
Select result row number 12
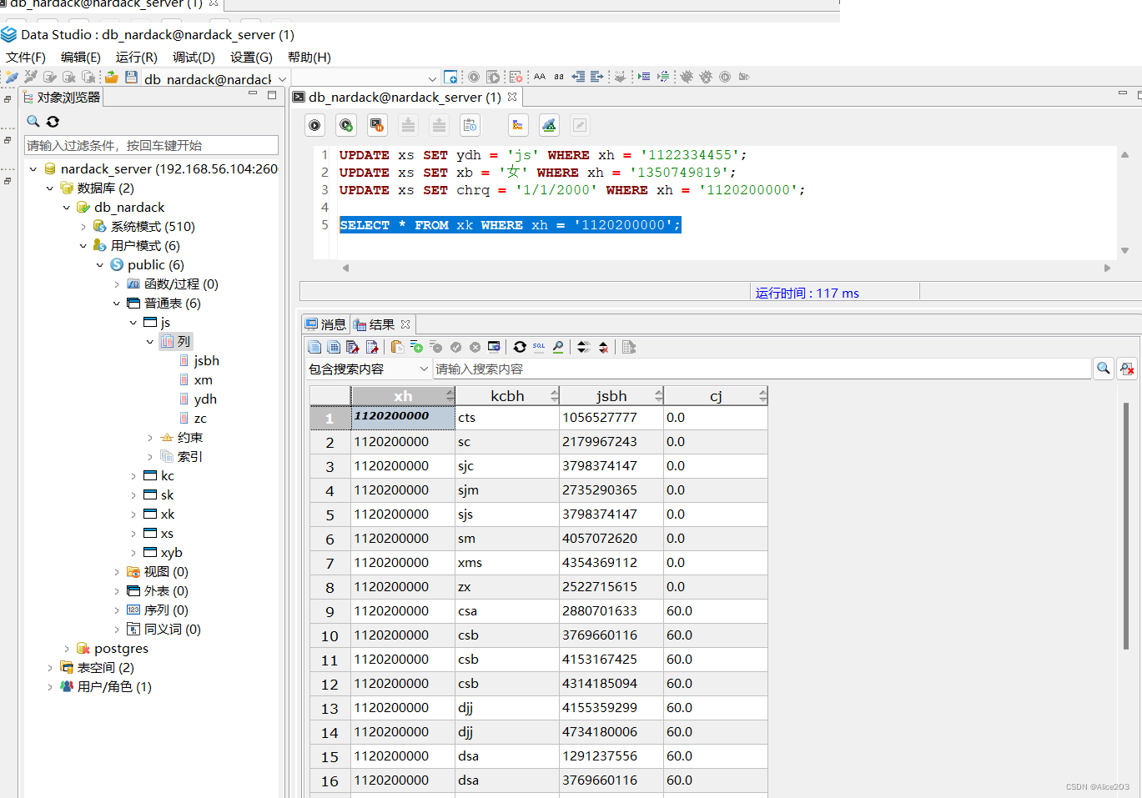pos(330,684)
